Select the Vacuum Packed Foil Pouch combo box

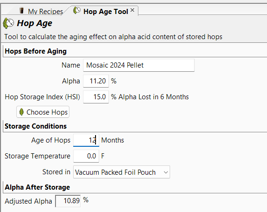122,172
